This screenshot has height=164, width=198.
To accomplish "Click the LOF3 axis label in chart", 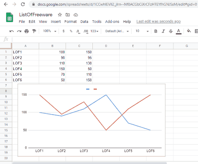I will (x=84, y=151).
